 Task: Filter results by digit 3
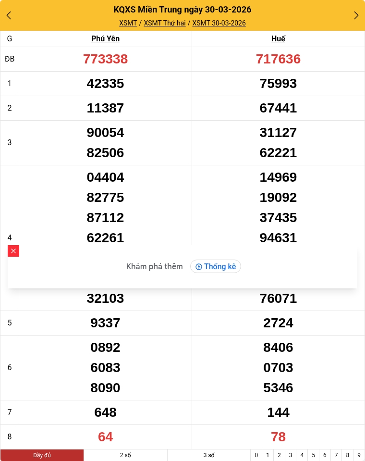(290, 455)
